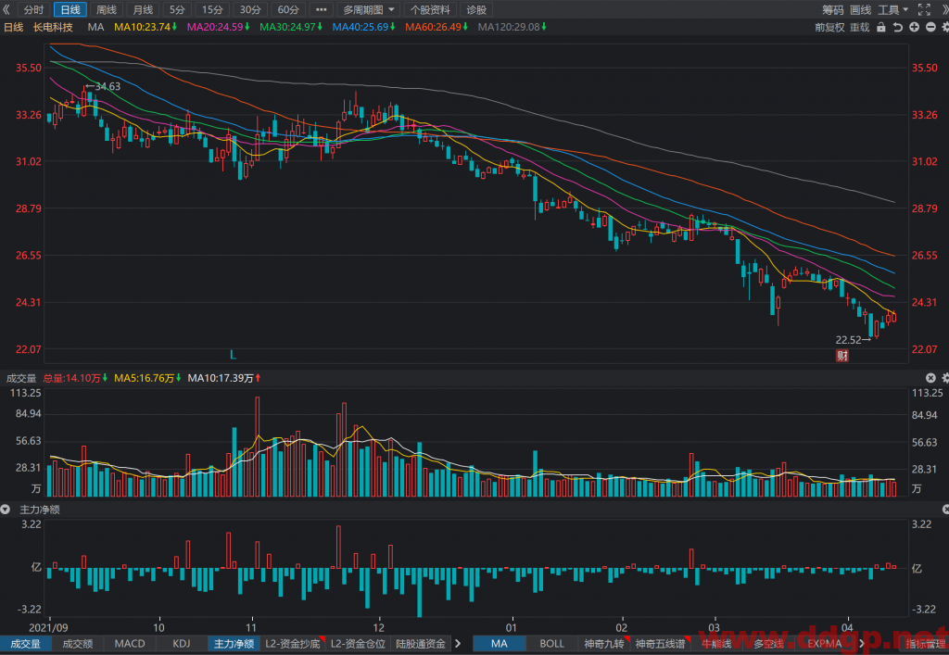Select the 5分 period
The image size is (949, 655).
177,9
